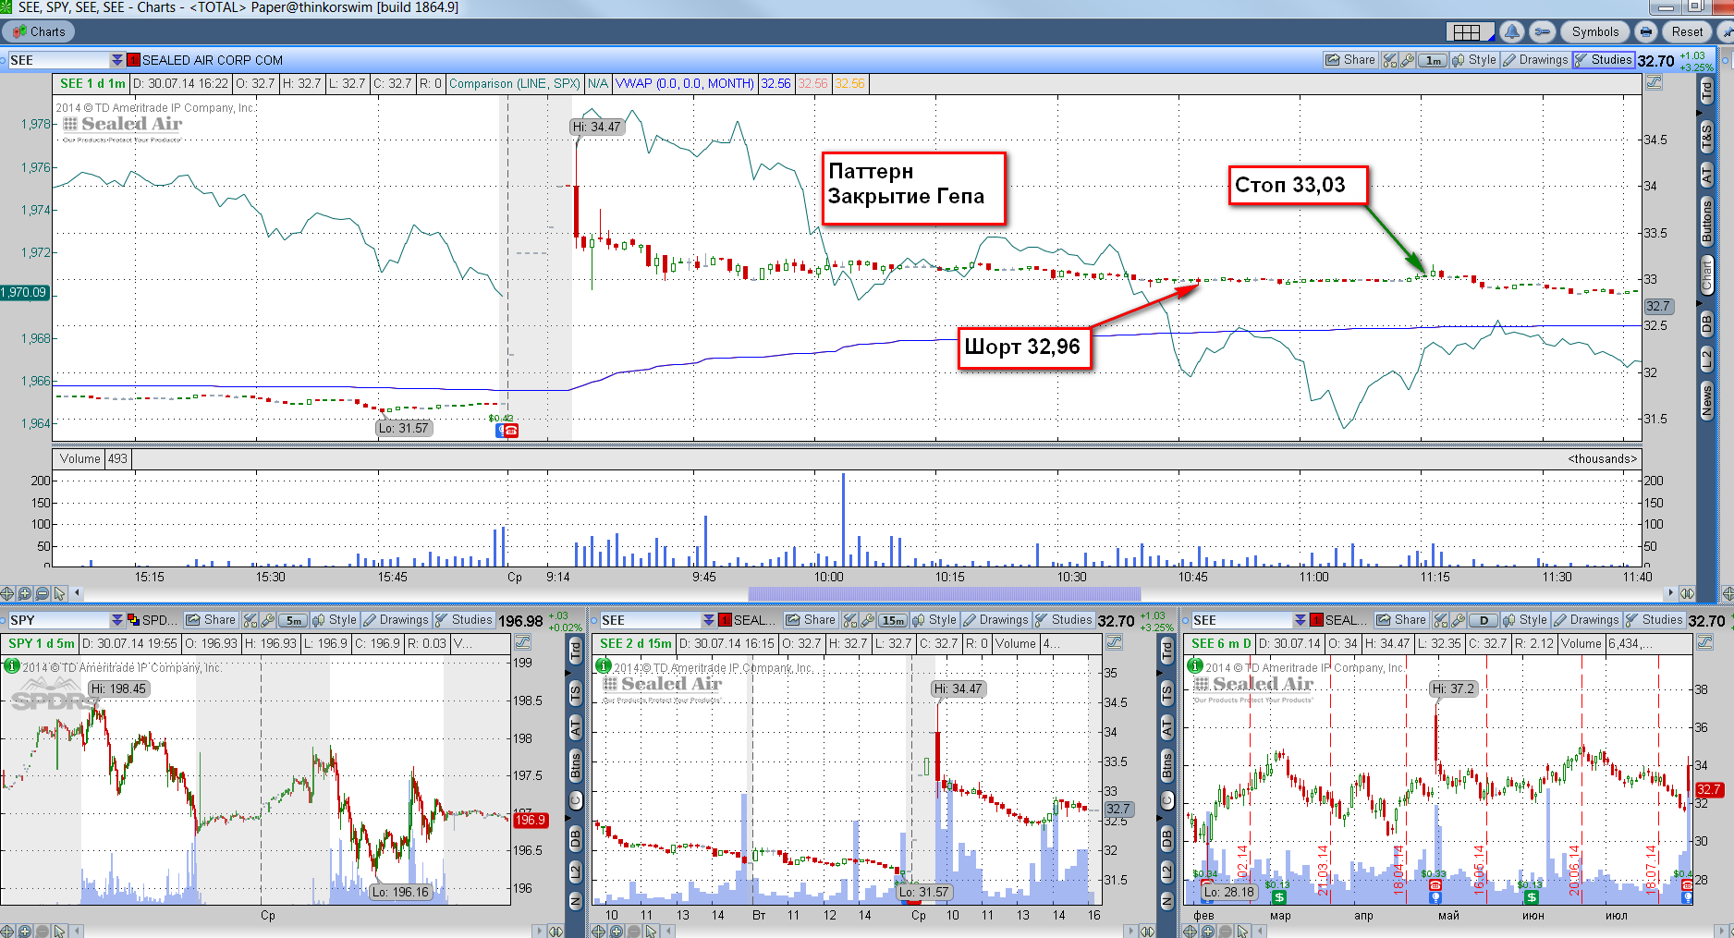Click Share on the SPY chart
This screenshot has width=1734, height=938.
coord(211,620)
